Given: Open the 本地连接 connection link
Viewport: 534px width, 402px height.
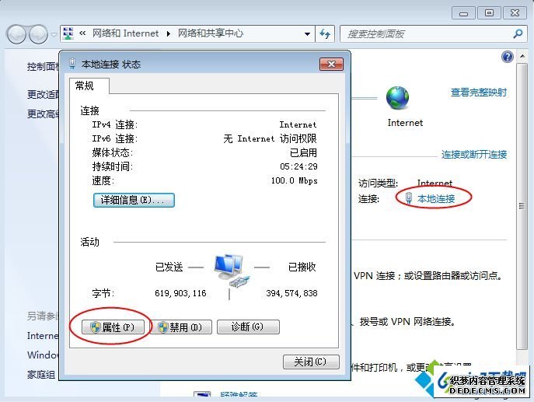Looking at the screenshot, I should click(x=436, y=198).
